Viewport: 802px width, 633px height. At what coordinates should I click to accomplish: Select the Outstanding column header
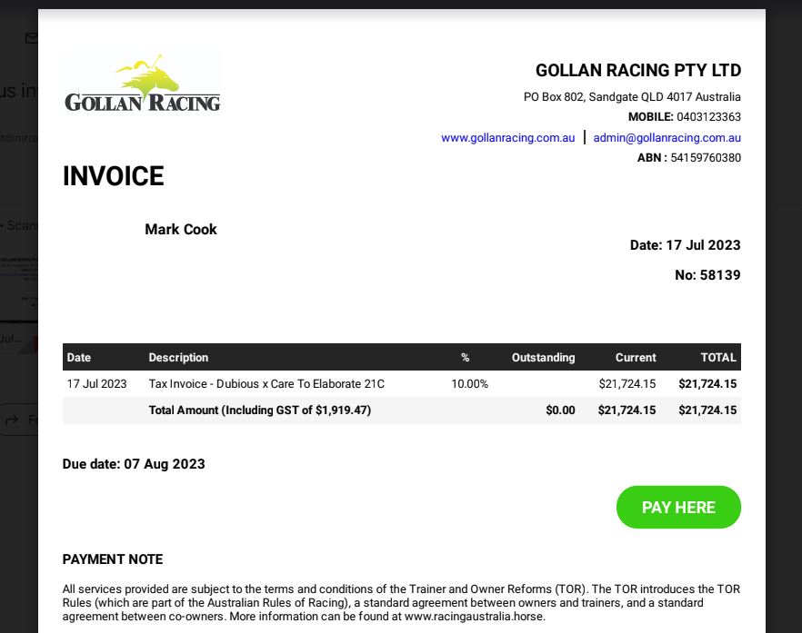coord(543,357)
